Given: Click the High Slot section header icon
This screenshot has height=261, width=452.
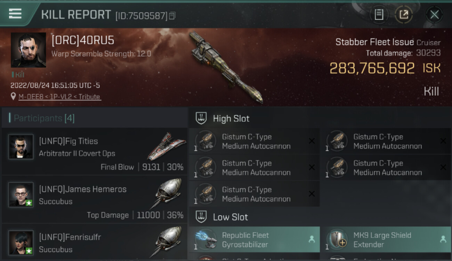Looking at the screenshot, I should [x=201, y=118].
